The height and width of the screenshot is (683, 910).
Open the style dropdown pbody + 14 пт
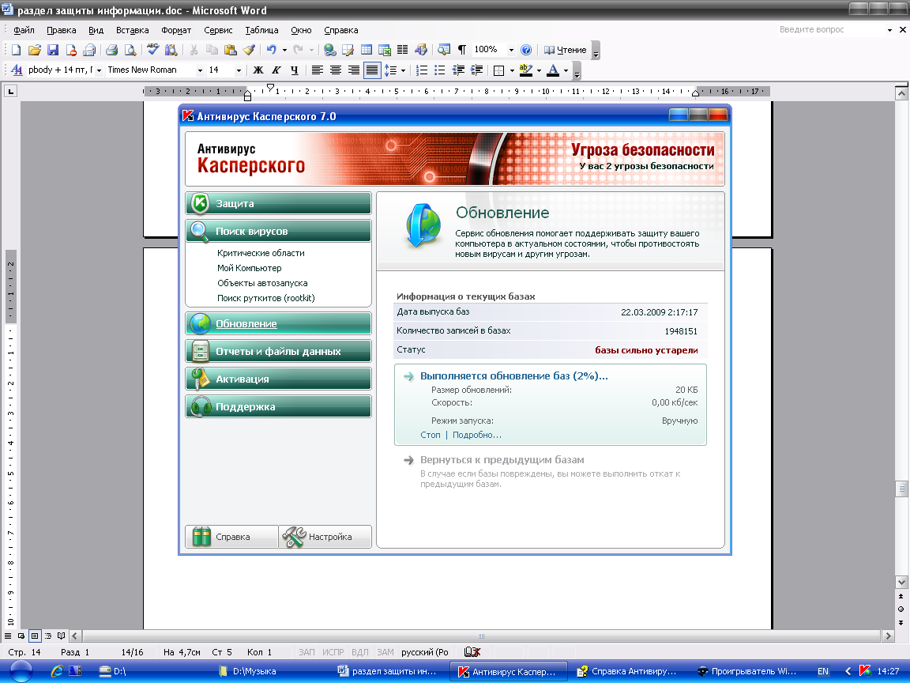tap(100, 70)
